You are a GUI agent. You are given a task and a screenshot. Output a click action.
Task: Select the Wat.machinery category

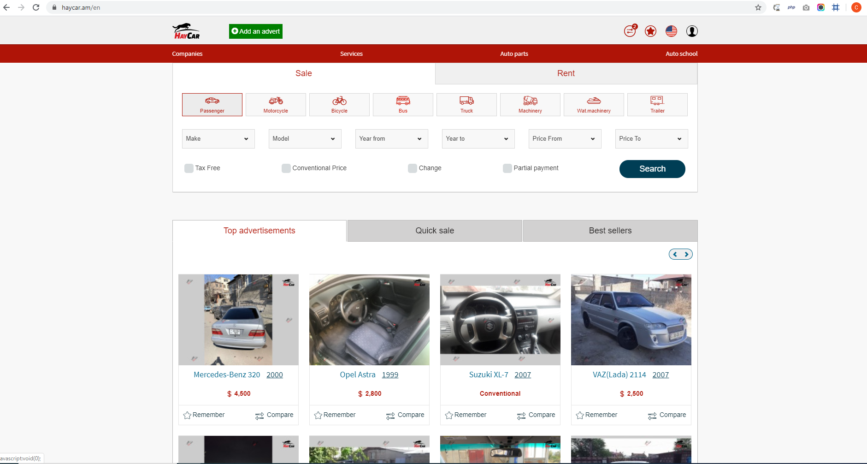point(594,105)
